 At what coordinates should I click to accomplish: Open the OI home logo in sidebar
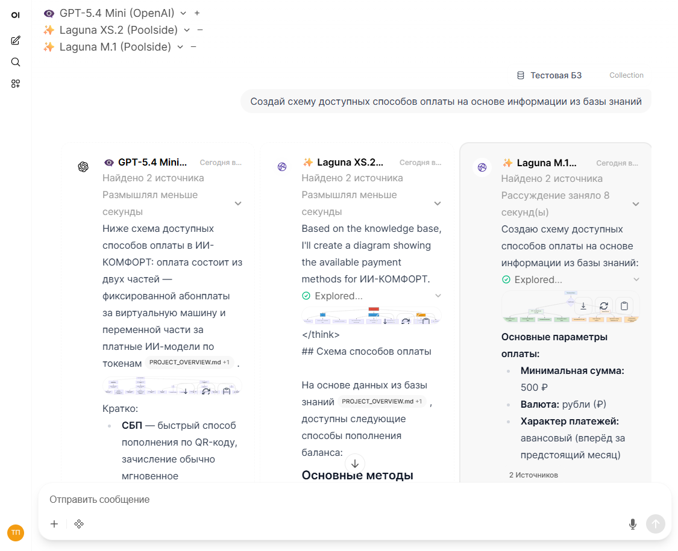16,15
